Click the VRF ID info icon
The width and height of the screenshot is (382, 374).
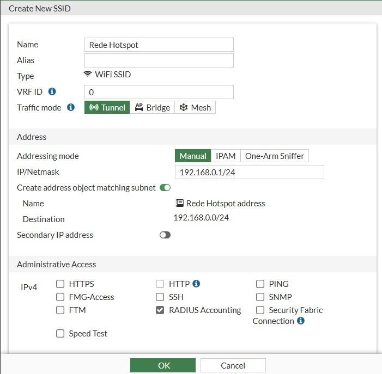[x=53, y=92]
